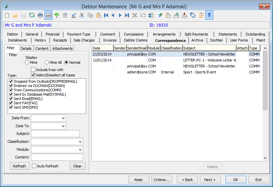Go to first record arrow icon
Viewport: 273px width, 187px height.
(x=106, y=15)
